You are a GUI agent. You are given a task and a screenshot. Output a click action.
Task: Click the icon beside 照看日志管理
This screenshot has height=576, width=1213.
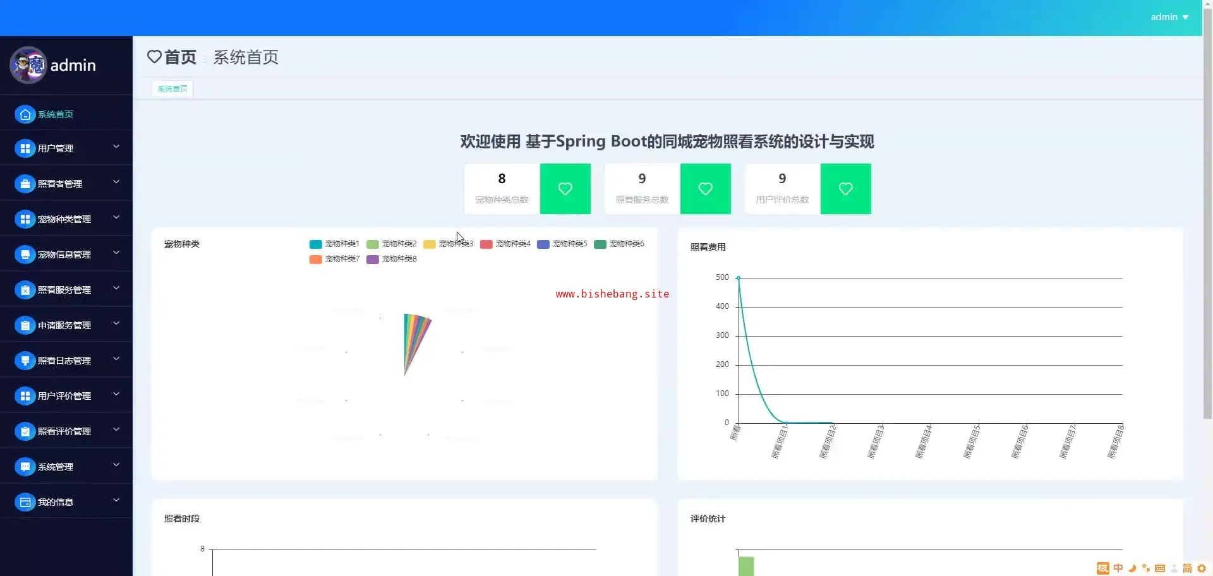click(25, 361)
